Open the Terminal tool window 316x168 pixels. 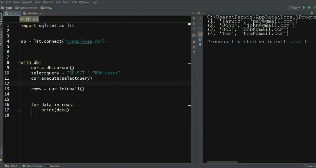click(53, 166)
